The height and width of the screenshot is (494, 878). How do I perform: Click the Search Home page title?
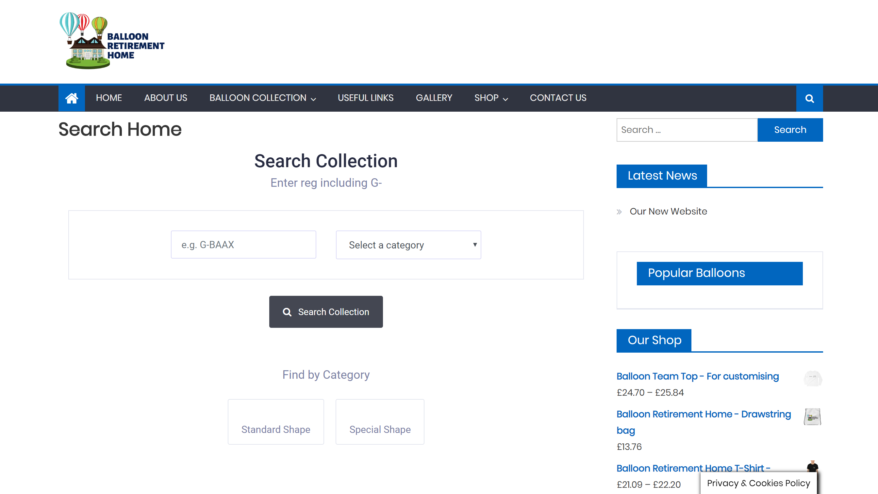[x=120, y=129]
